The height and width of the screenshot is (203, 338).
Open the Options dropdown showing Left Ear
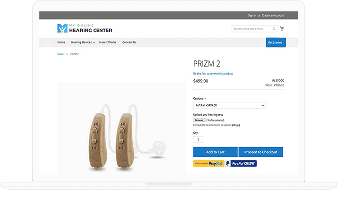[x=229, y=105]
